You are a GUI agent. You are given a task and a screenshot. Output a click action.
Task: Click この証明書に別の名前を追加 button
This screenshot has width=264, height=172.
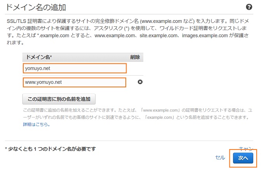[x=59, y=99]
